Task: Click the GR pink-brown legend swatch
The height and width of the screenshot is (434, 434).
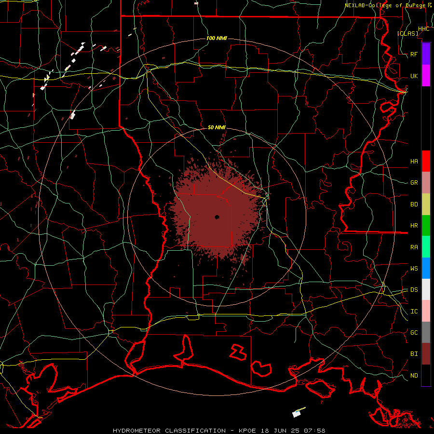Action: click(426, 183)
